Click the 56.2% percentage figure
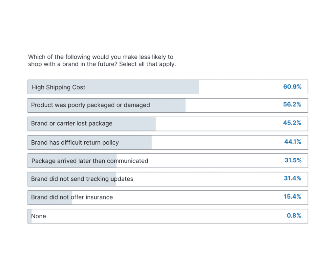 click(x=292, y=105)
